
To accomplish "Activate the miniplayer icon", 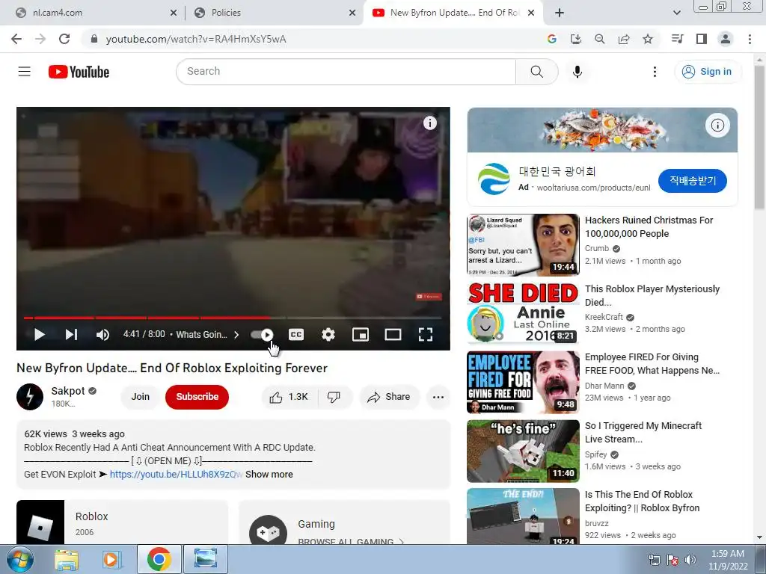I will 361,334.
